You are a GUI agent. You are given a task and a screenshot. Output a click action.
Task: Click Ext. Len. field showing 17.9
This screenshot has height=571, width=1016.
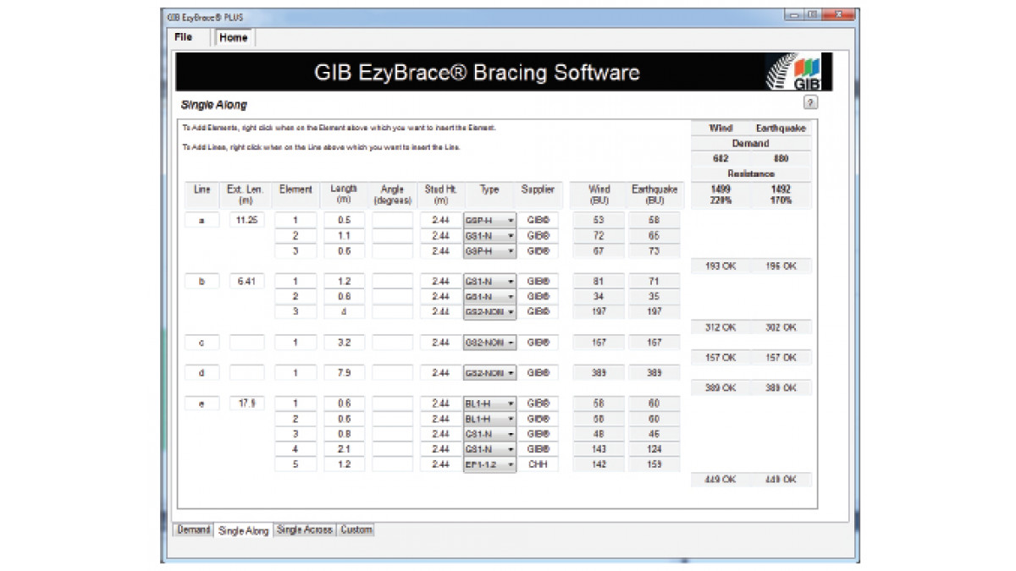coord(246,404)
